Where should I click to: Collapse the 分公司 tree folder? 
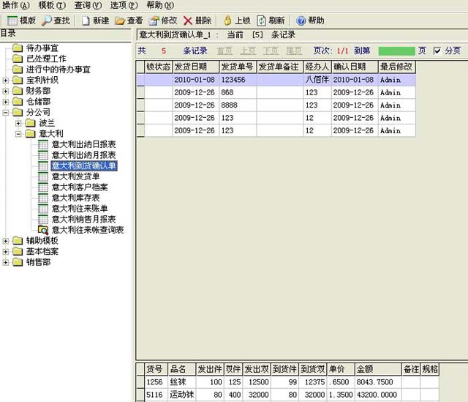[x=6, y=113]
